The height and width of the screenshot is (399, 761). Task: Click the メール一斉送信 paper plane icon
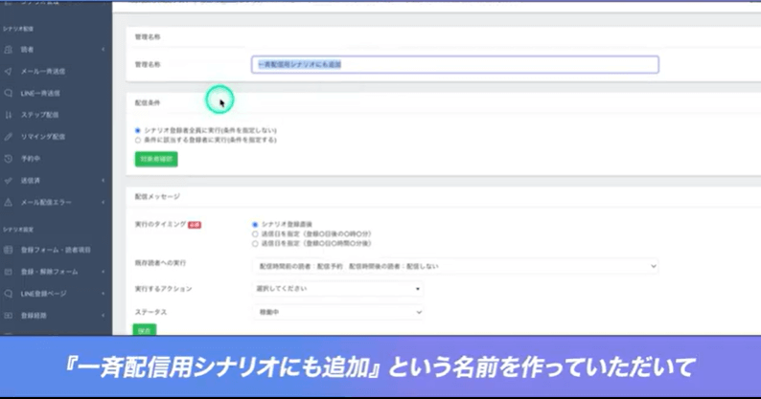[9, 71]
